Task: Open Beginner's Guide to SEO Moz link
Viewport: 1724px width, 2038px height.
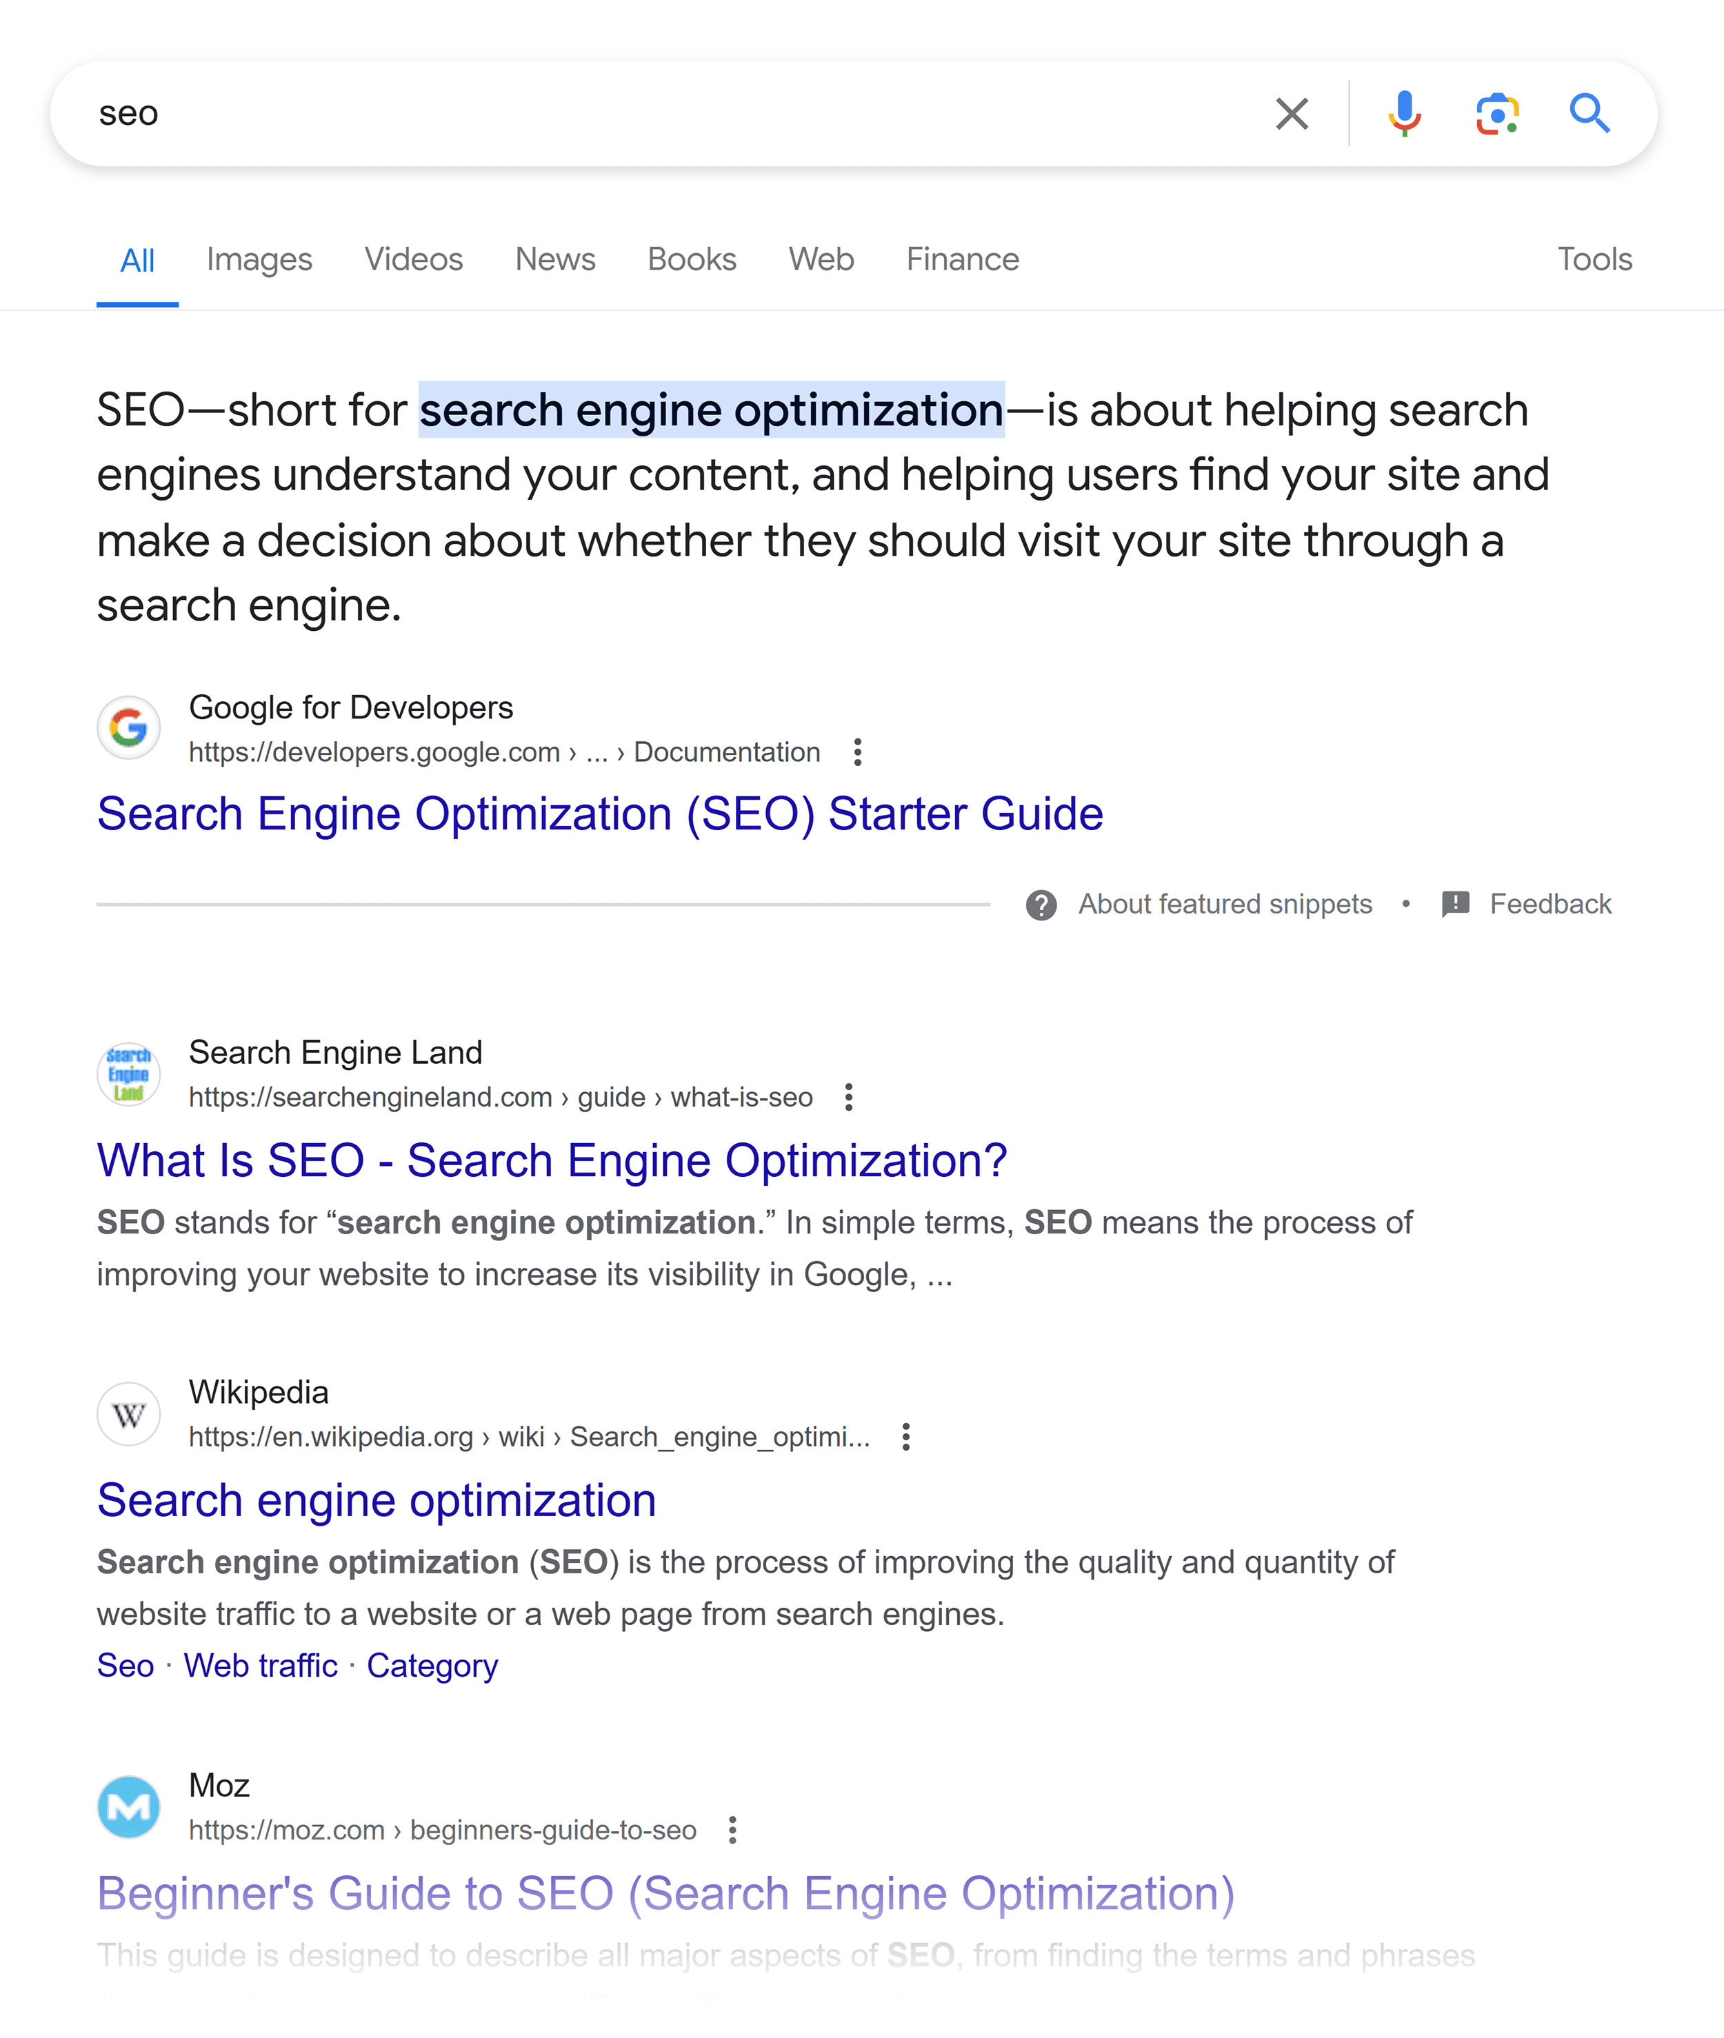Action: click(x=665, y=1895)
